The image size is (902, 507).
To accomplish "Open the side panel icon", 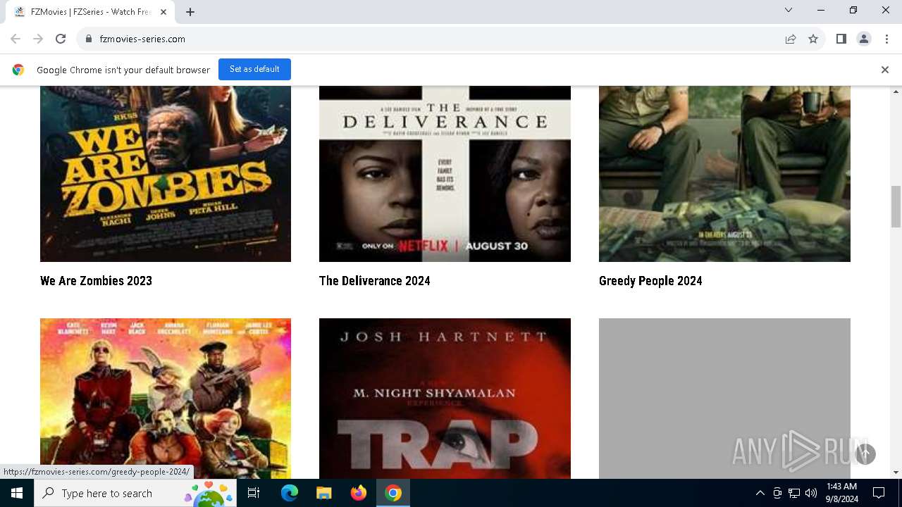I will (841, 39).
